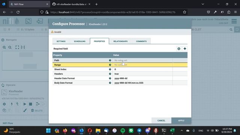The image size is (240, 135).
Task: Fit the flow to the canvas
Action: (x=17, y=47)
